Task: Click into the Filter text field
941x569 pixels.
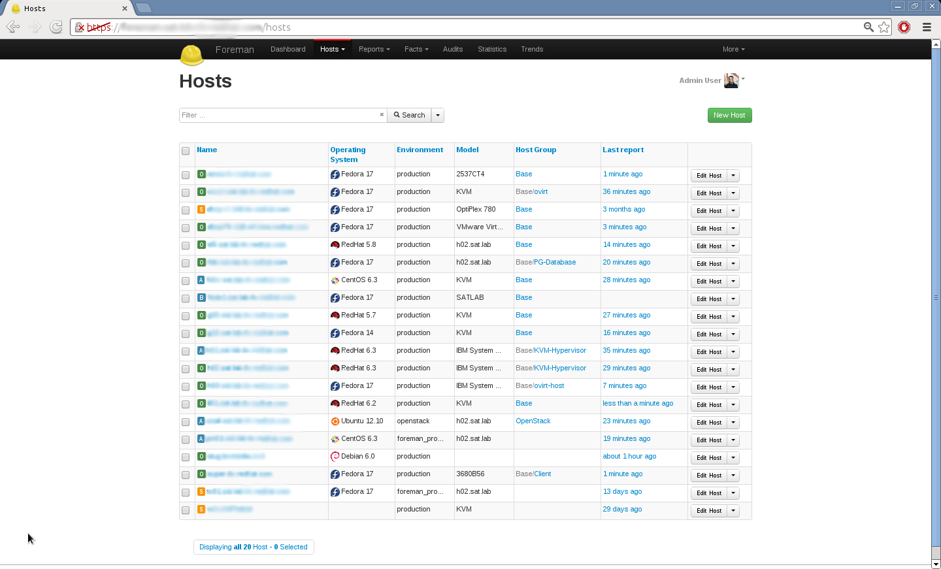Action: coord(281,115)
